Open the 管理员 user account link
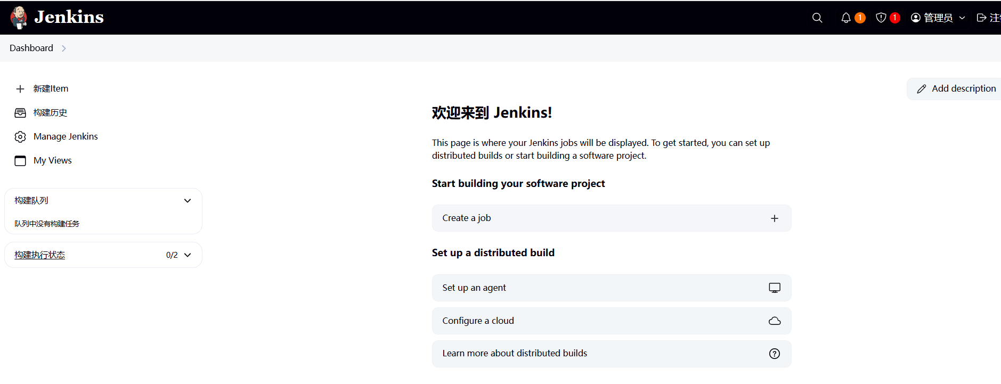 tap(938, 18)
